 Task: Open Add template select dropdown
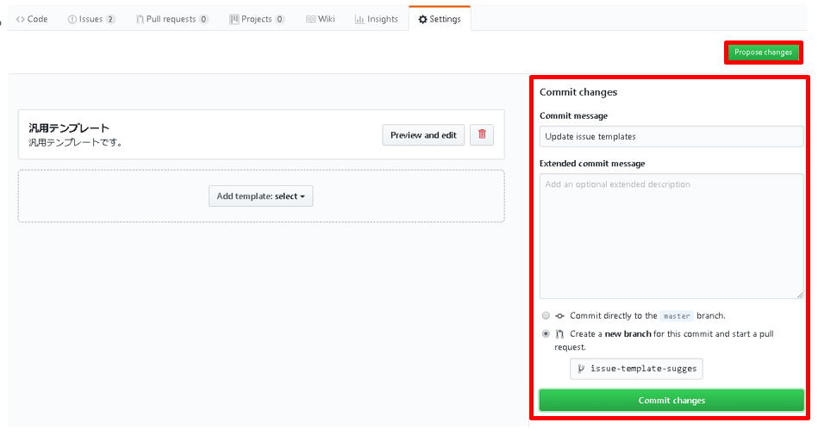coord(261,196)
